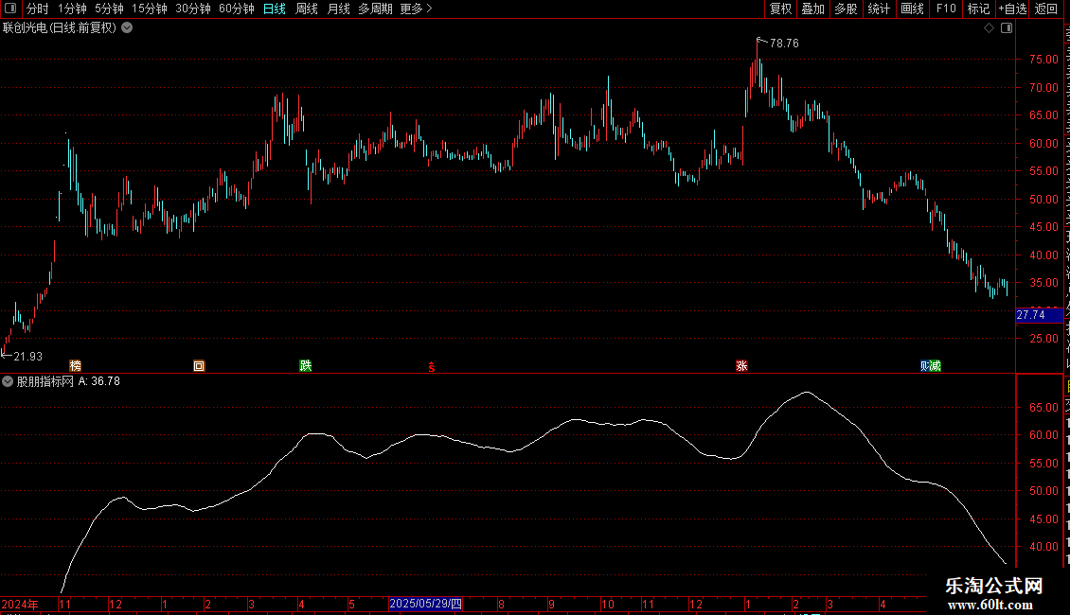Click the red S event marker
Screen dimensions: 1070x615
point(431,367)
